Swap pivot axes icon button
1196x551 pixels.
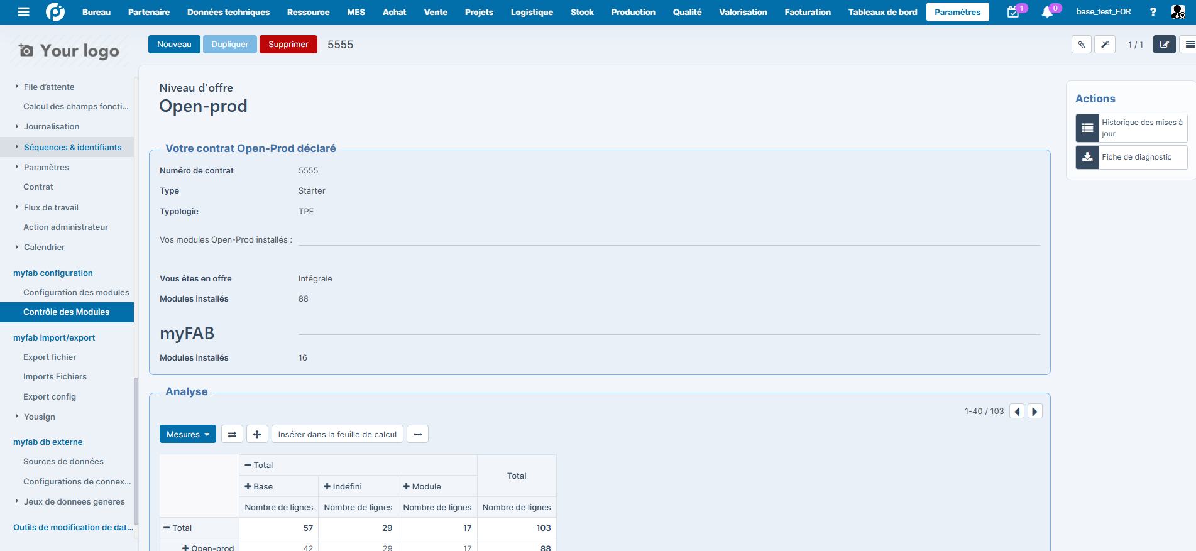point(232,434)
